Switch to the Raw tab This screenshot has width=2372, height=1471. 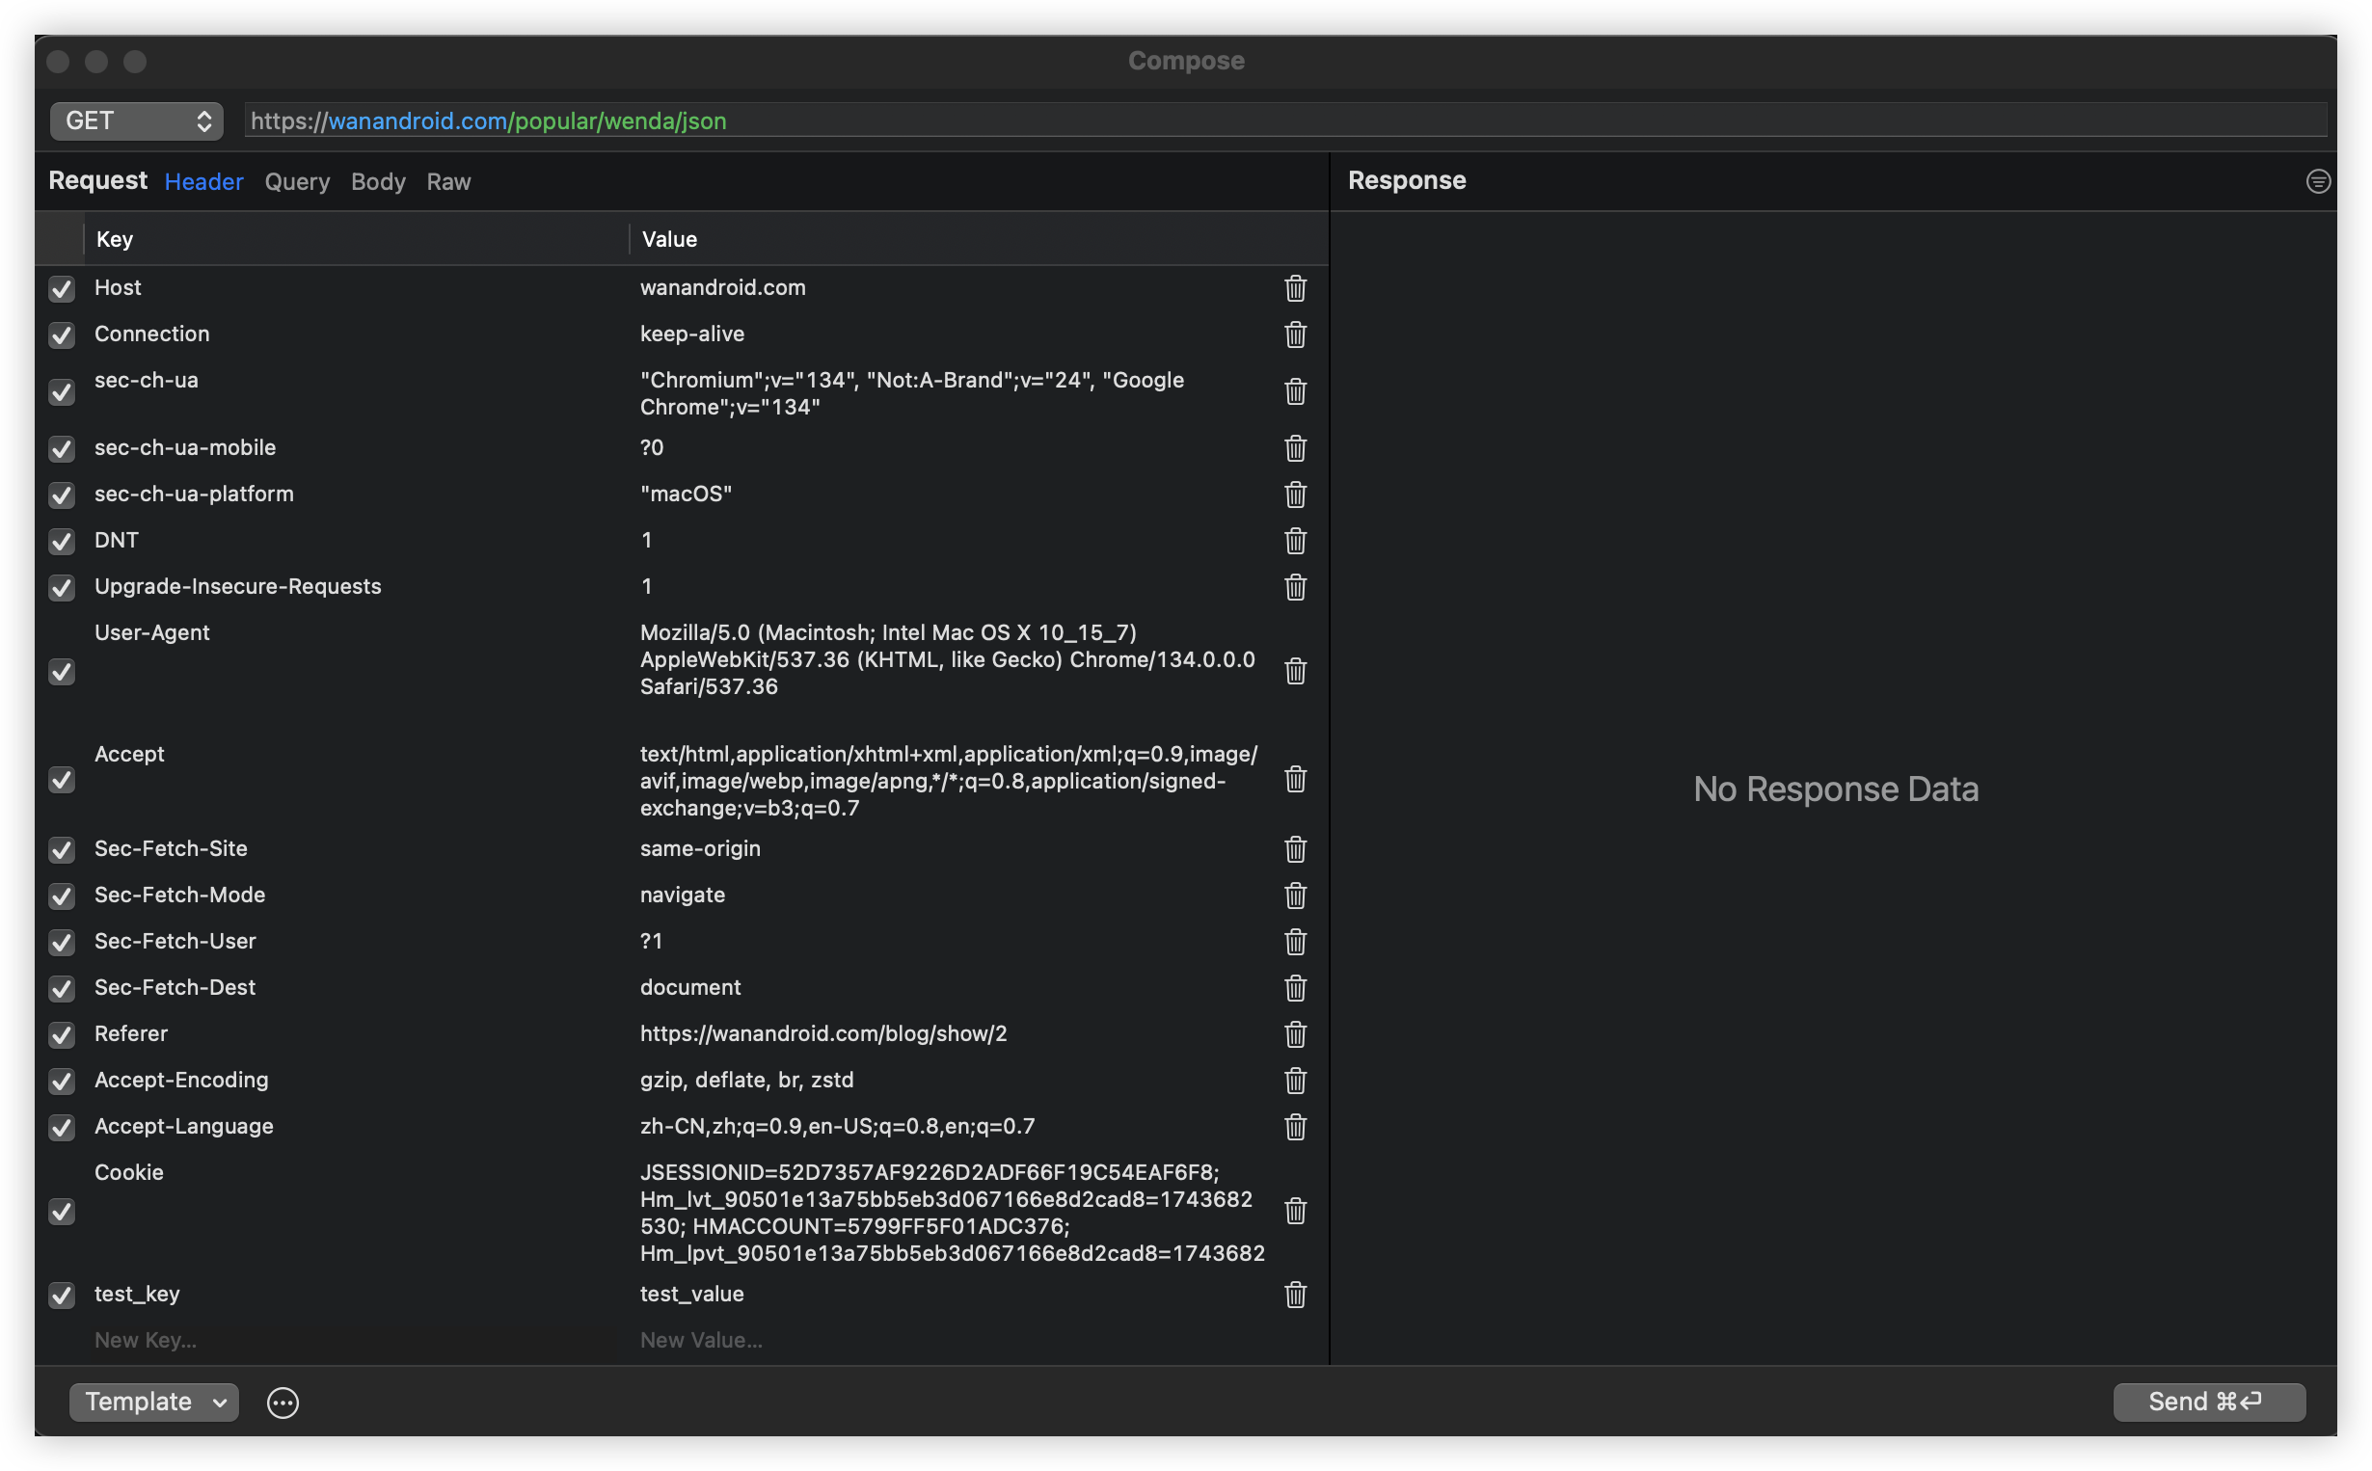pos(448,182)
